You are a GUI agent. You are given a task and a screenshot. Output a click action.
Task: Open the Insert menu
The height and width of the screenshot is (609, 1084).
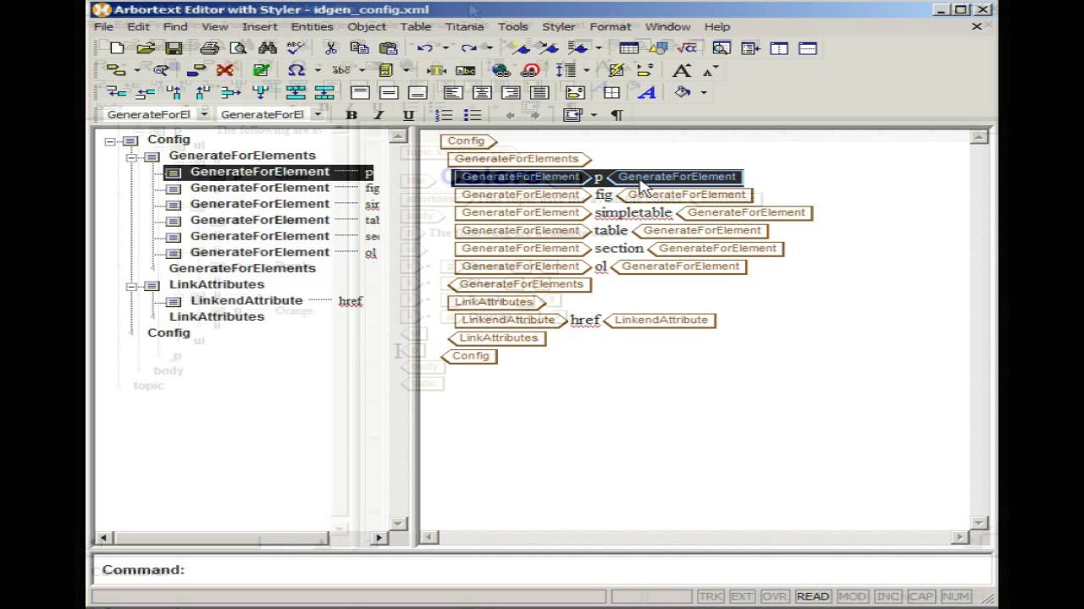click(259, 26)
